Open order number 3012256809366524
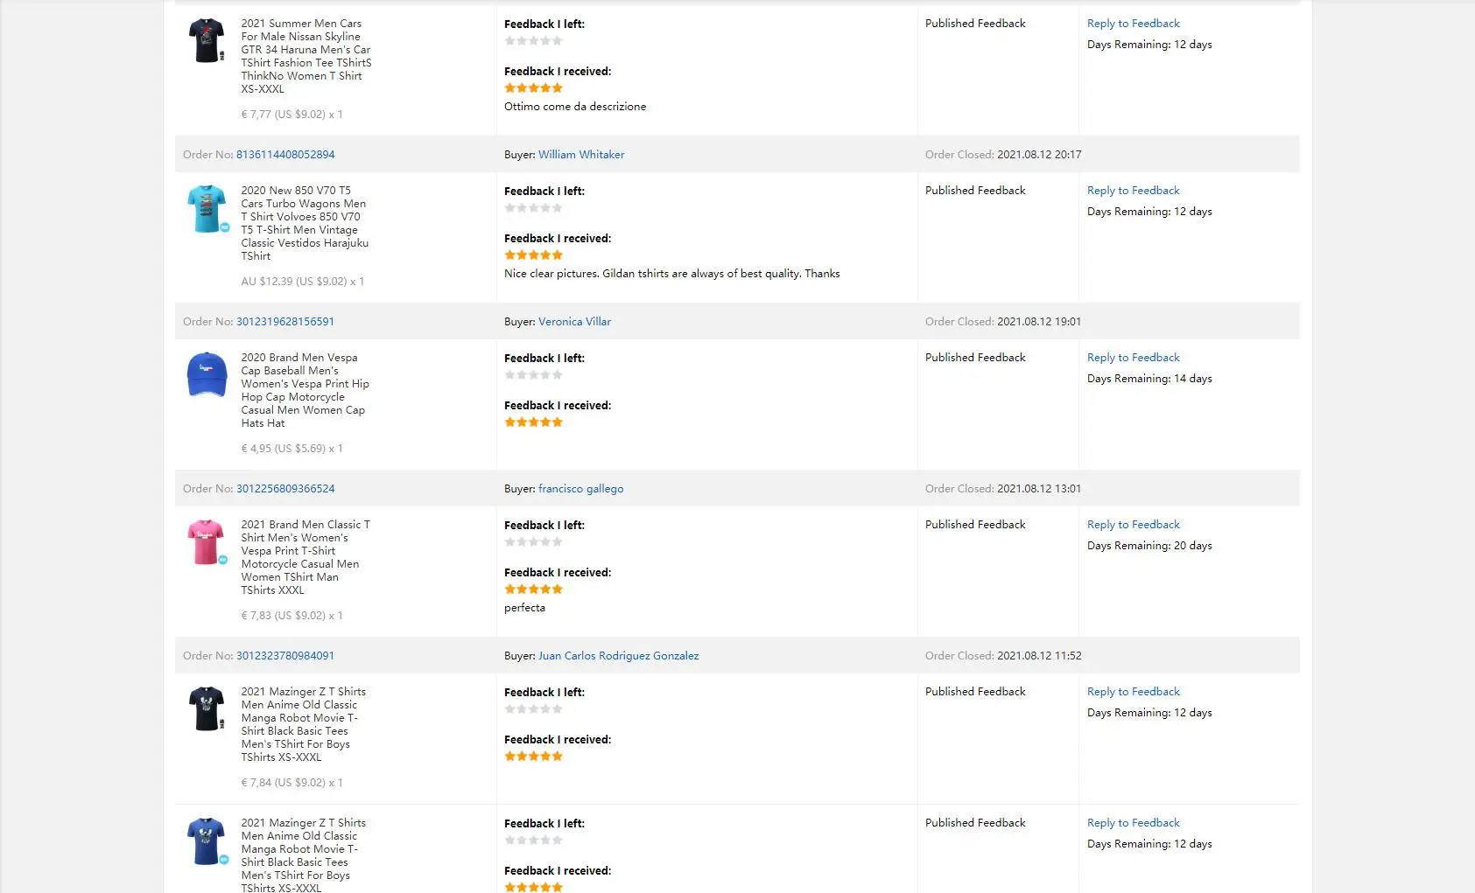This screenshot has height=893, width=1475. coord(285,489)
